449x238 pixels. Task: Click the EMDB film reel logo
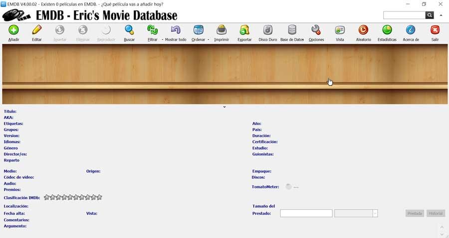[x=16, y=15]
